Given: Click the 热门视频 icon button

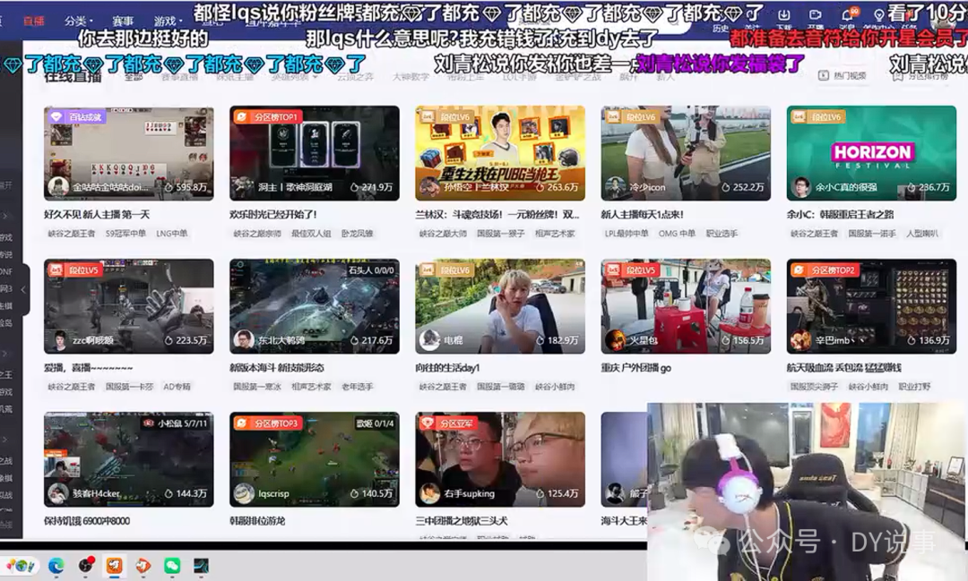Looking at the screenshot, I should pos(843,75).
